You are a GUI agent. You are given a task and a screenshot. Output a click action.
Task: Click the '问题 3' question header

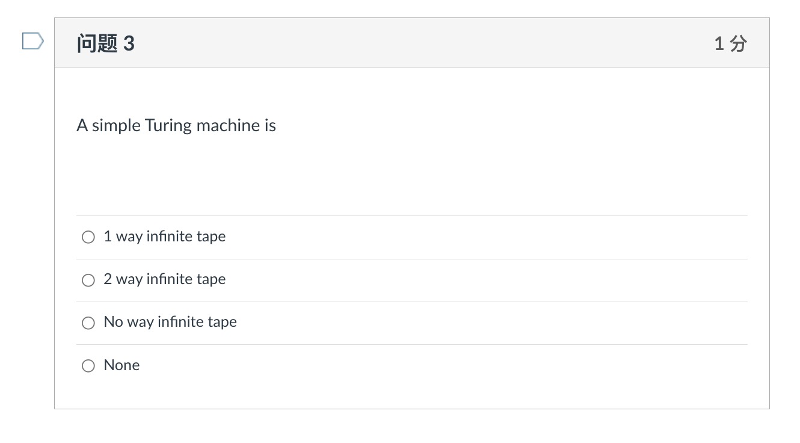tap(105, 43)
